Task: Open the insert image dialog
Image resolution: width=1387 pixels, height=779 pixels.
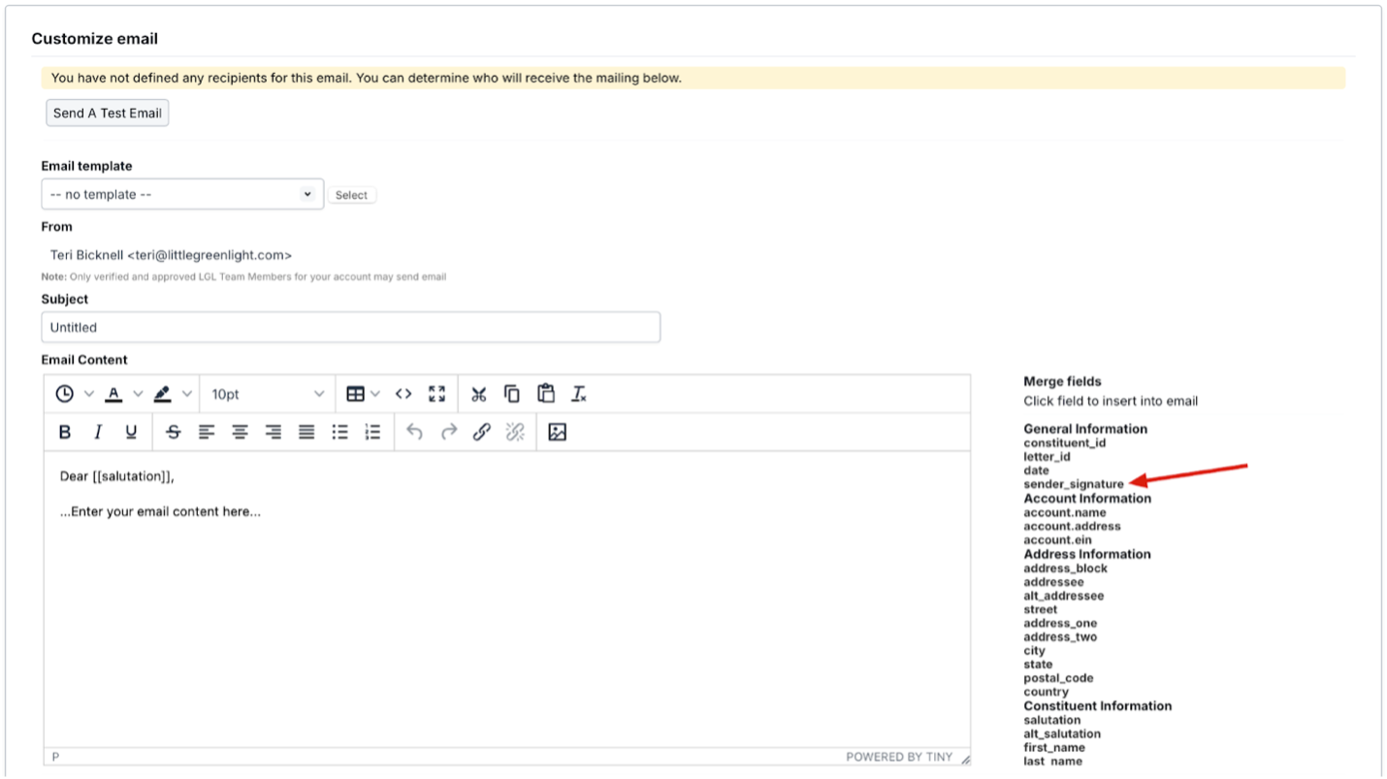Action: 558,433
